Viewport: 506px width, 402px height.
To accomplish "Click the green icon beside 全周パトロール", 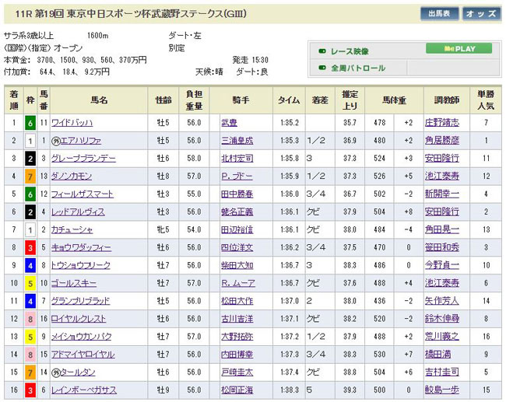I will [322, 68].
